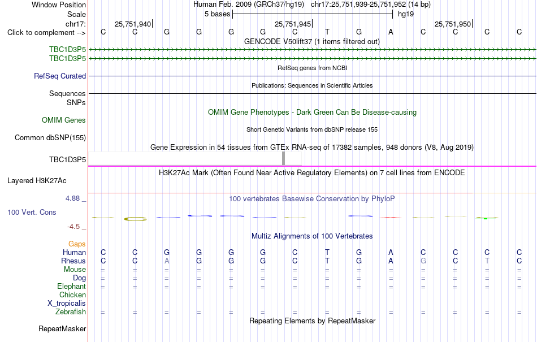Image resolution: width=537 pixels, height=342 pixels.
Task: Click position label 25,751,945 on the ruler
Action: (293, 24)
